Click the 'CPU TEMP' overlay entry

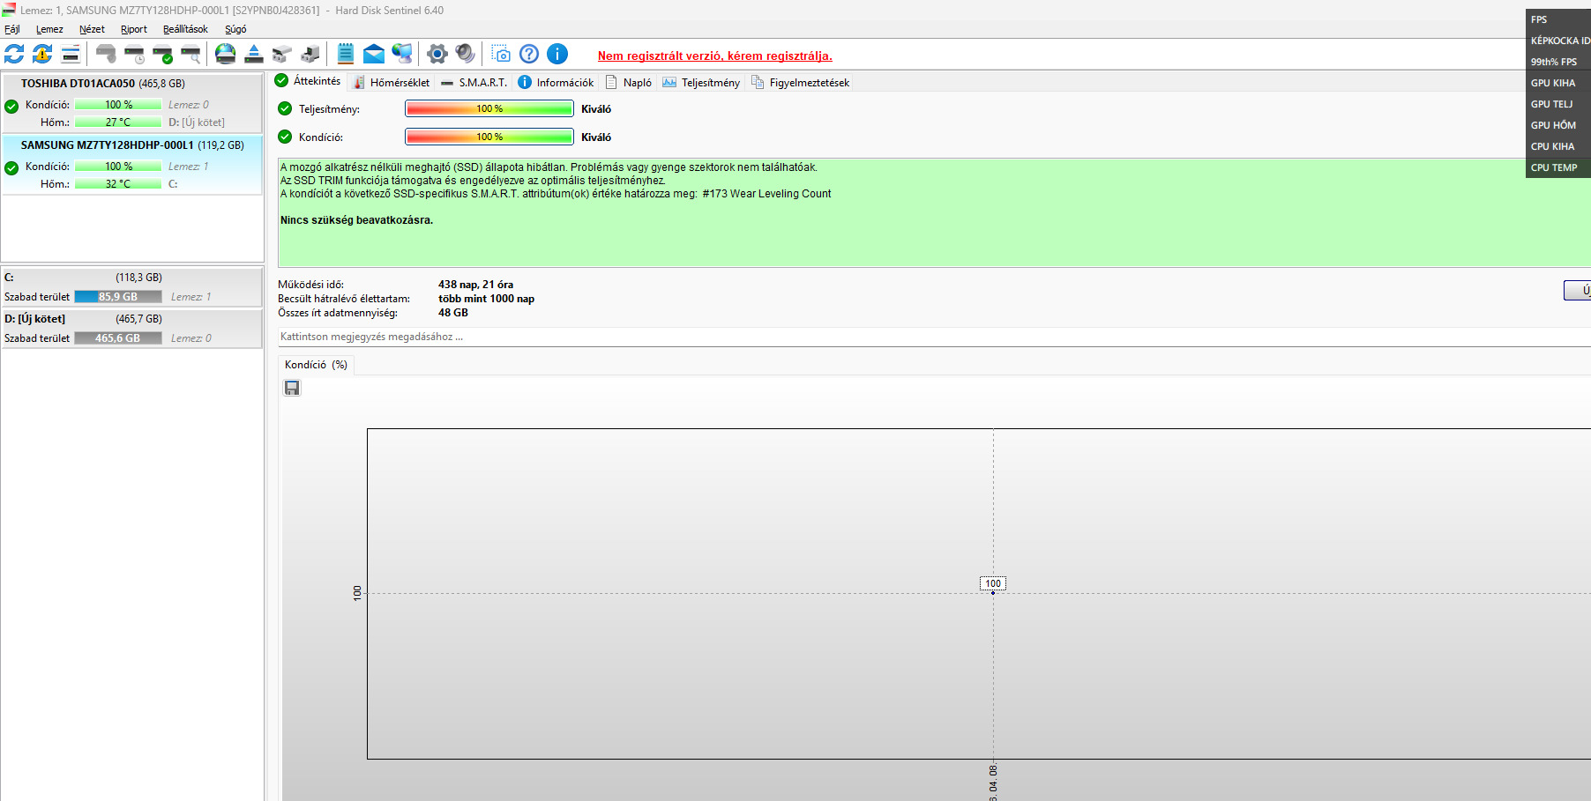click(x=1554, y=167)
